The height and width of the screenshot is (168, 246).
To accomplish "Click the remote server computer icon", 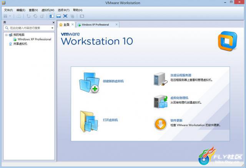I will point(160,79).
